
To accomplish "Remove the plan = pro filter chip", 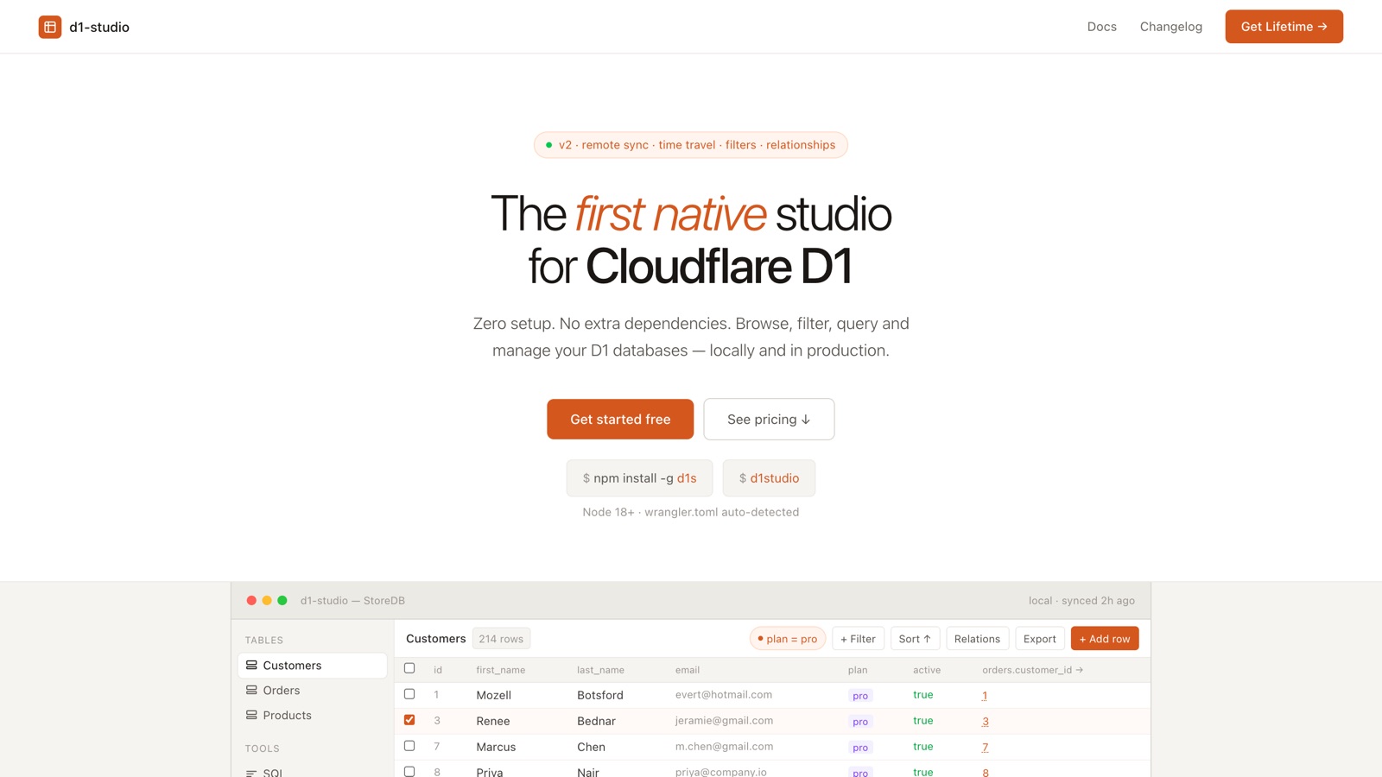I will pos(788,639).
